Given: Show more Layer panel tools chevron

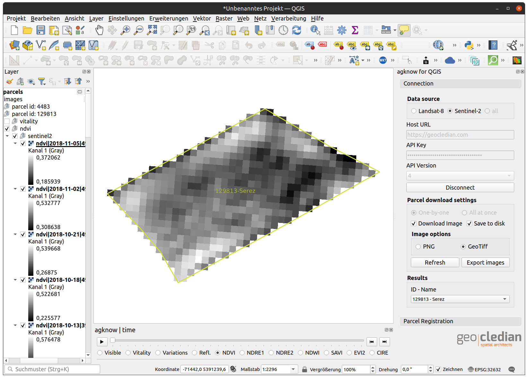Looking at the screenshot, I should click(88, 82).
